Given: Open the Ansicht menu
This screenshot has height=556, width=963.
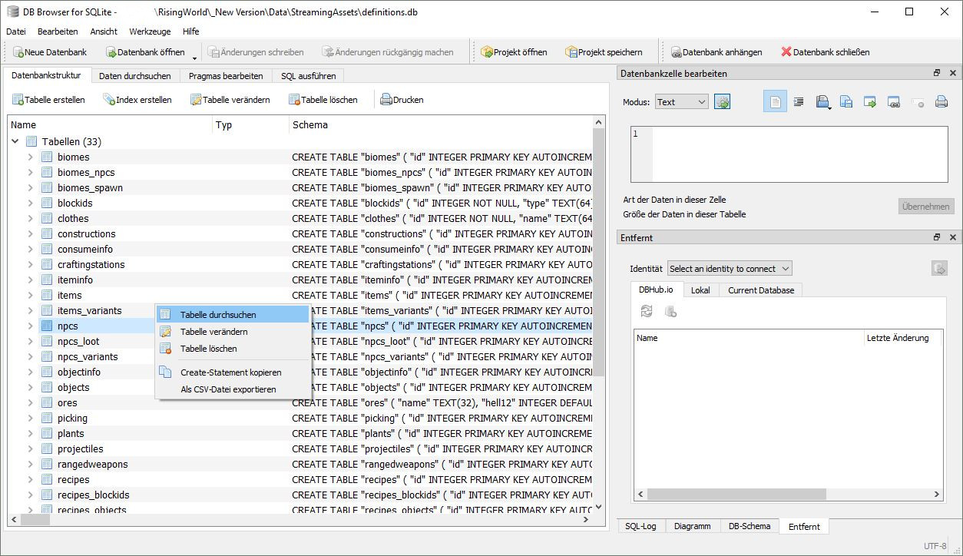Looking at the screenshot, I should click(x=104, y=31).
